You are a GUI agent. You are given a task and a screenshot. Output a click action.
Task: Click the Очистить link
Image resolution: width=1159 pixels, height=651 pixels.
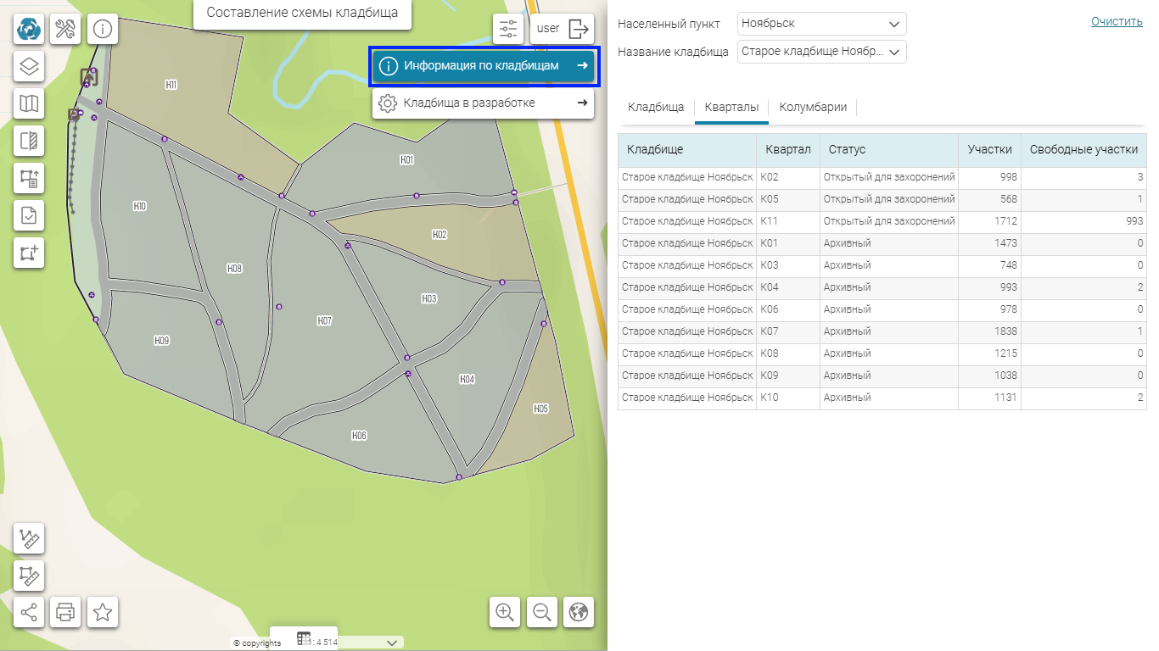click(1117, 21)
